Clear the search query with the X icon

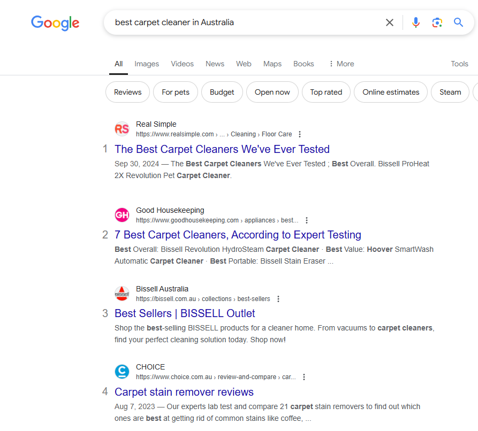(x=390, y=22)
